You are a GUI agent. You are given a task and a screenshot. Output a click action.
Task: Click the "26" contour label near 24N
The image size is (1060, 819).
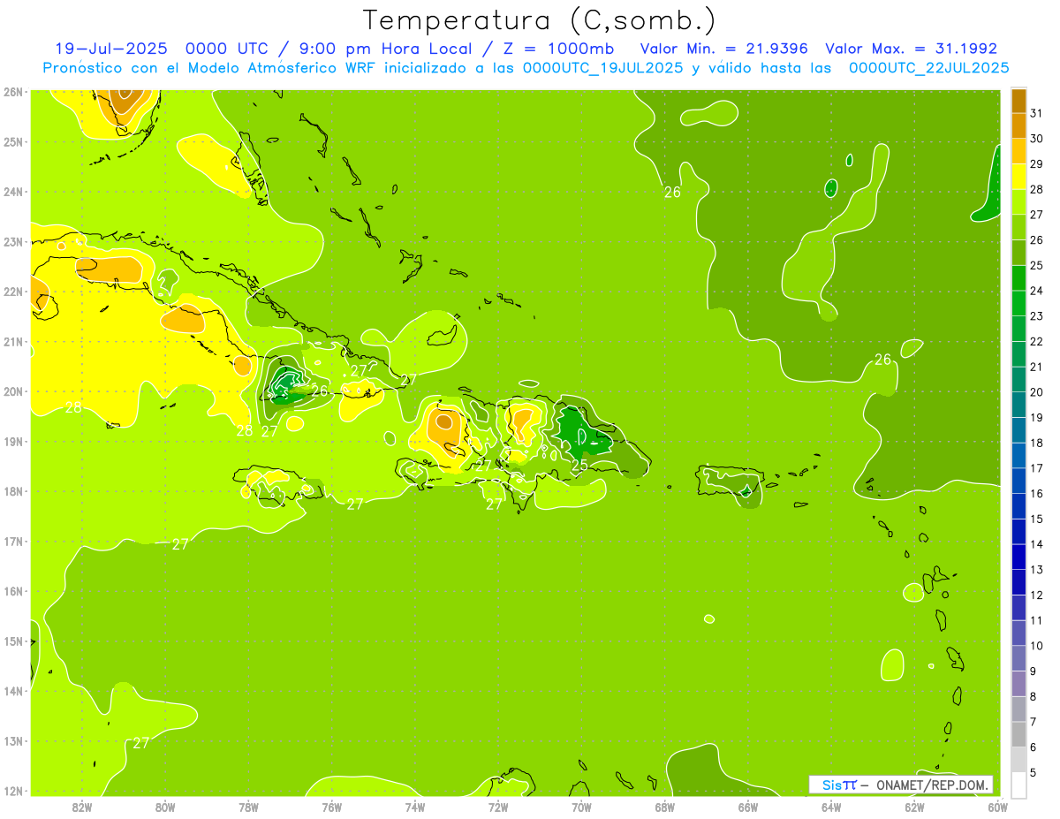672,192
